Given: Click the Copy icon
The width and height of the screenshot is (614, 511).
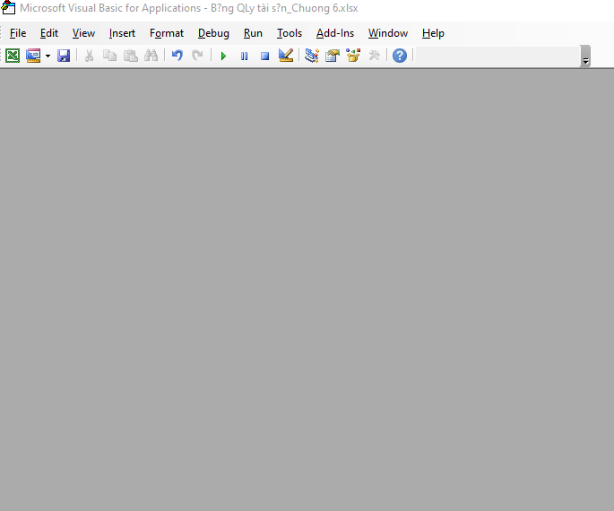Looking at the screenshot, I should [x=109, y=56].
